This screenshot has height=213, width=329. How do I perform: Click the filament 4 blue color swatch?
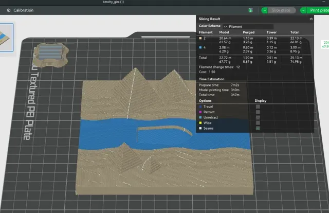[x=200, y=47]
